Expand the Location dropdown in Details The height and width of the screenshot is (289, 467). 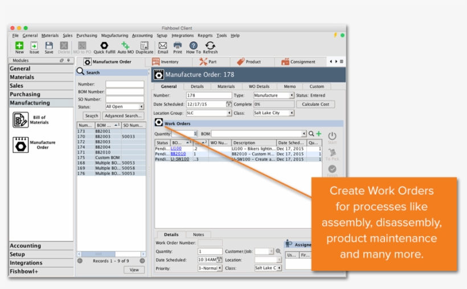coord(280,259)
